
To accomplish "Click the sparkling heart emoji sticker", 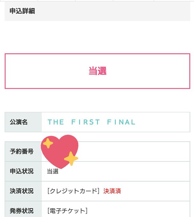I will (x=60, y=152).
